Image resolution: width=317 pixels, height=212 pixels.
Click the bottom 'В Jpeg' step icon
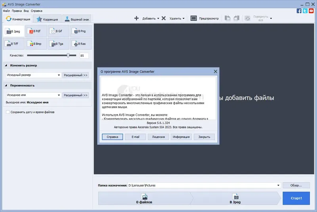(236, 197)
